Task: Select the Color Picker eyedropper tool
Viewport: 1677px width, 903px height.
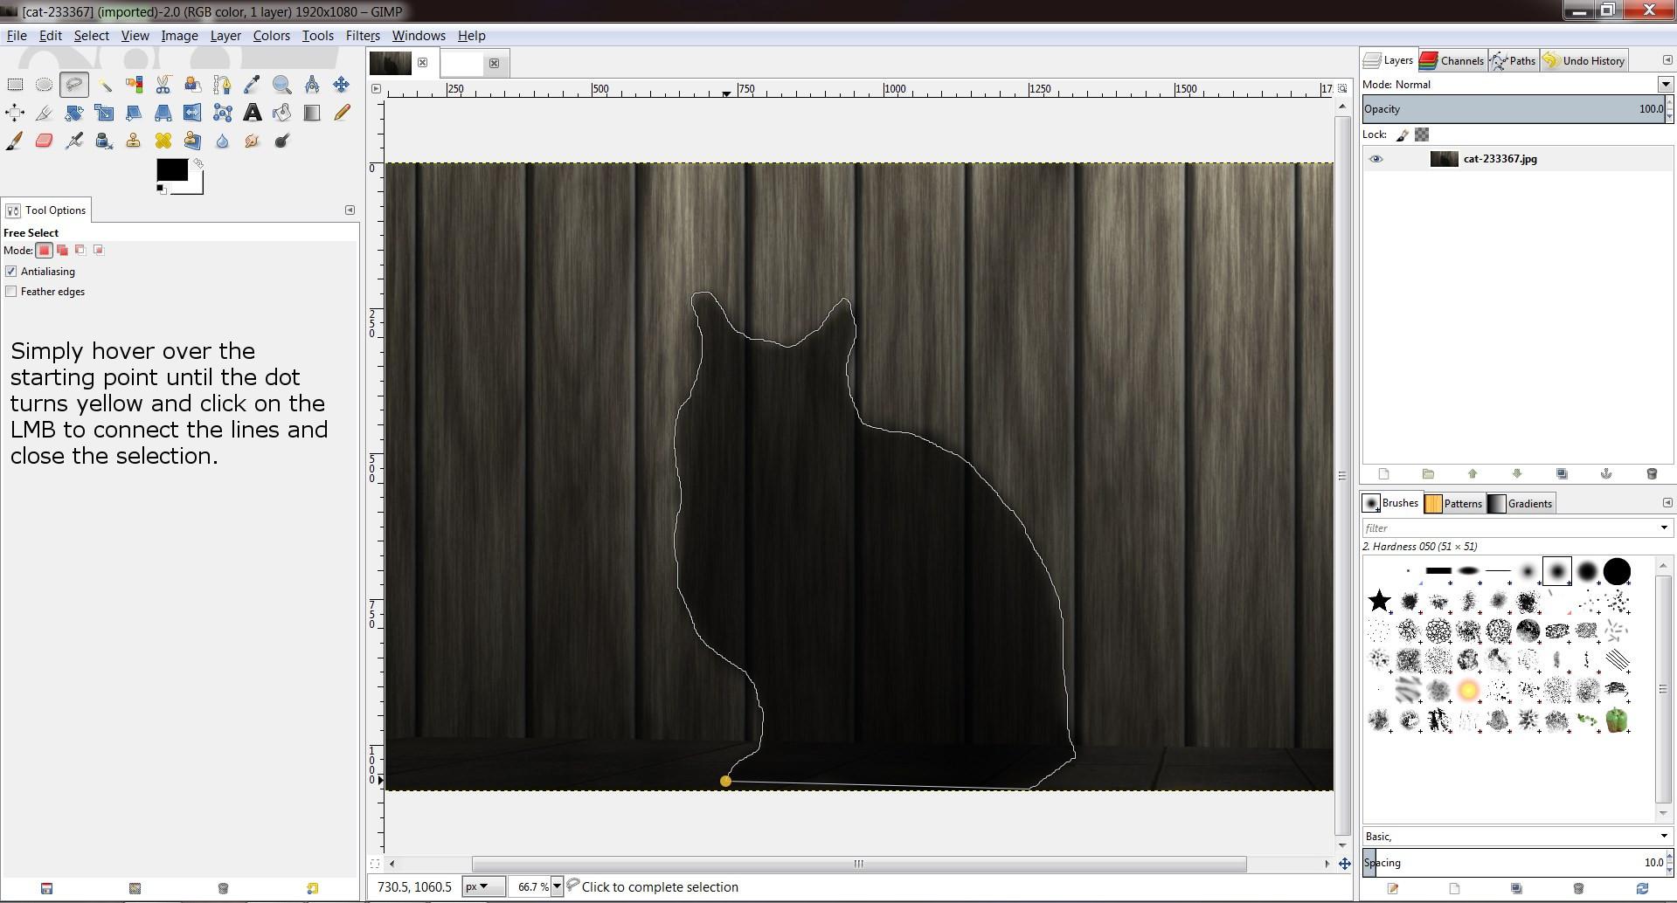Action: point(252,85)
